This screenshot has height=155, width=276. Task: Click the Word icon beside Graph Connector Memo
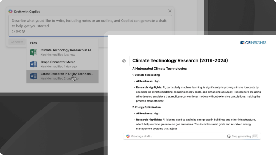click(33, 64)
